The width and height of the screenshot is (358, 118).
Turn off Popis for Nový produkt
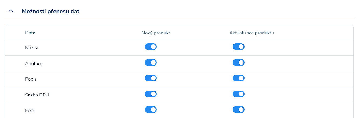pos(151,78)
